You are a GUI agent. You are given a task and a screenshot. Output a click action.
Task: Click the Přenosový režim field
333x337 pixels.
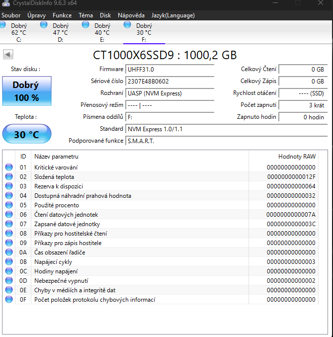pyautogui.click(x=170, y=105)
